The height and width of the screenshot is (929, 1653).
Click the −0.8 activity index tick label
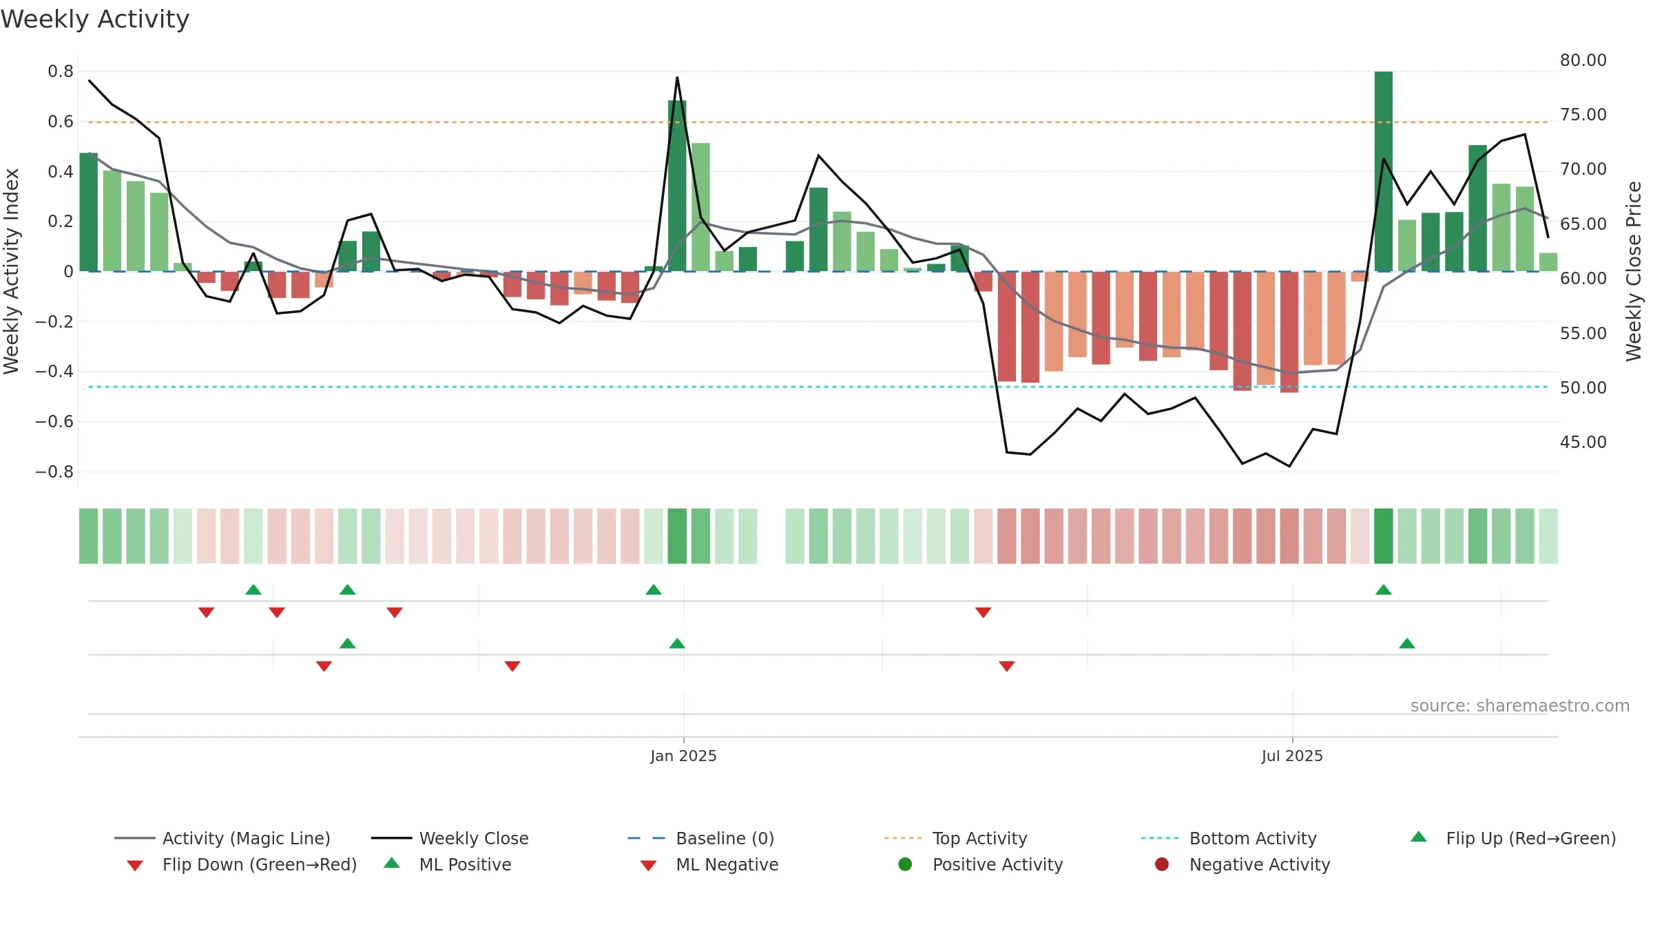[x=54, y=471]
